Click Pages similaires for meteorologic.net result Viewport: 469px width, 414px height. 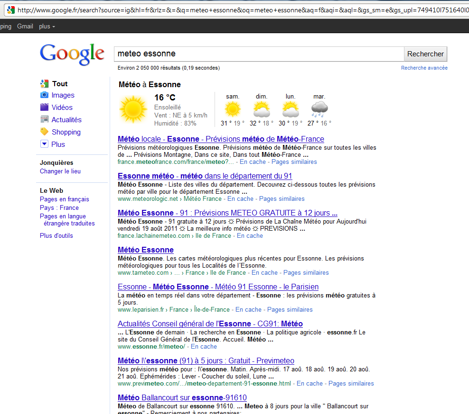[x=282, y=199]
